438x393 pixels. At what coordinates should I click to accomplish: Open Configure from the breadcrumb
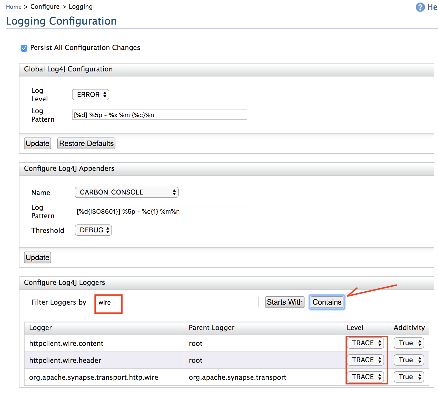(x=45, y=6)
